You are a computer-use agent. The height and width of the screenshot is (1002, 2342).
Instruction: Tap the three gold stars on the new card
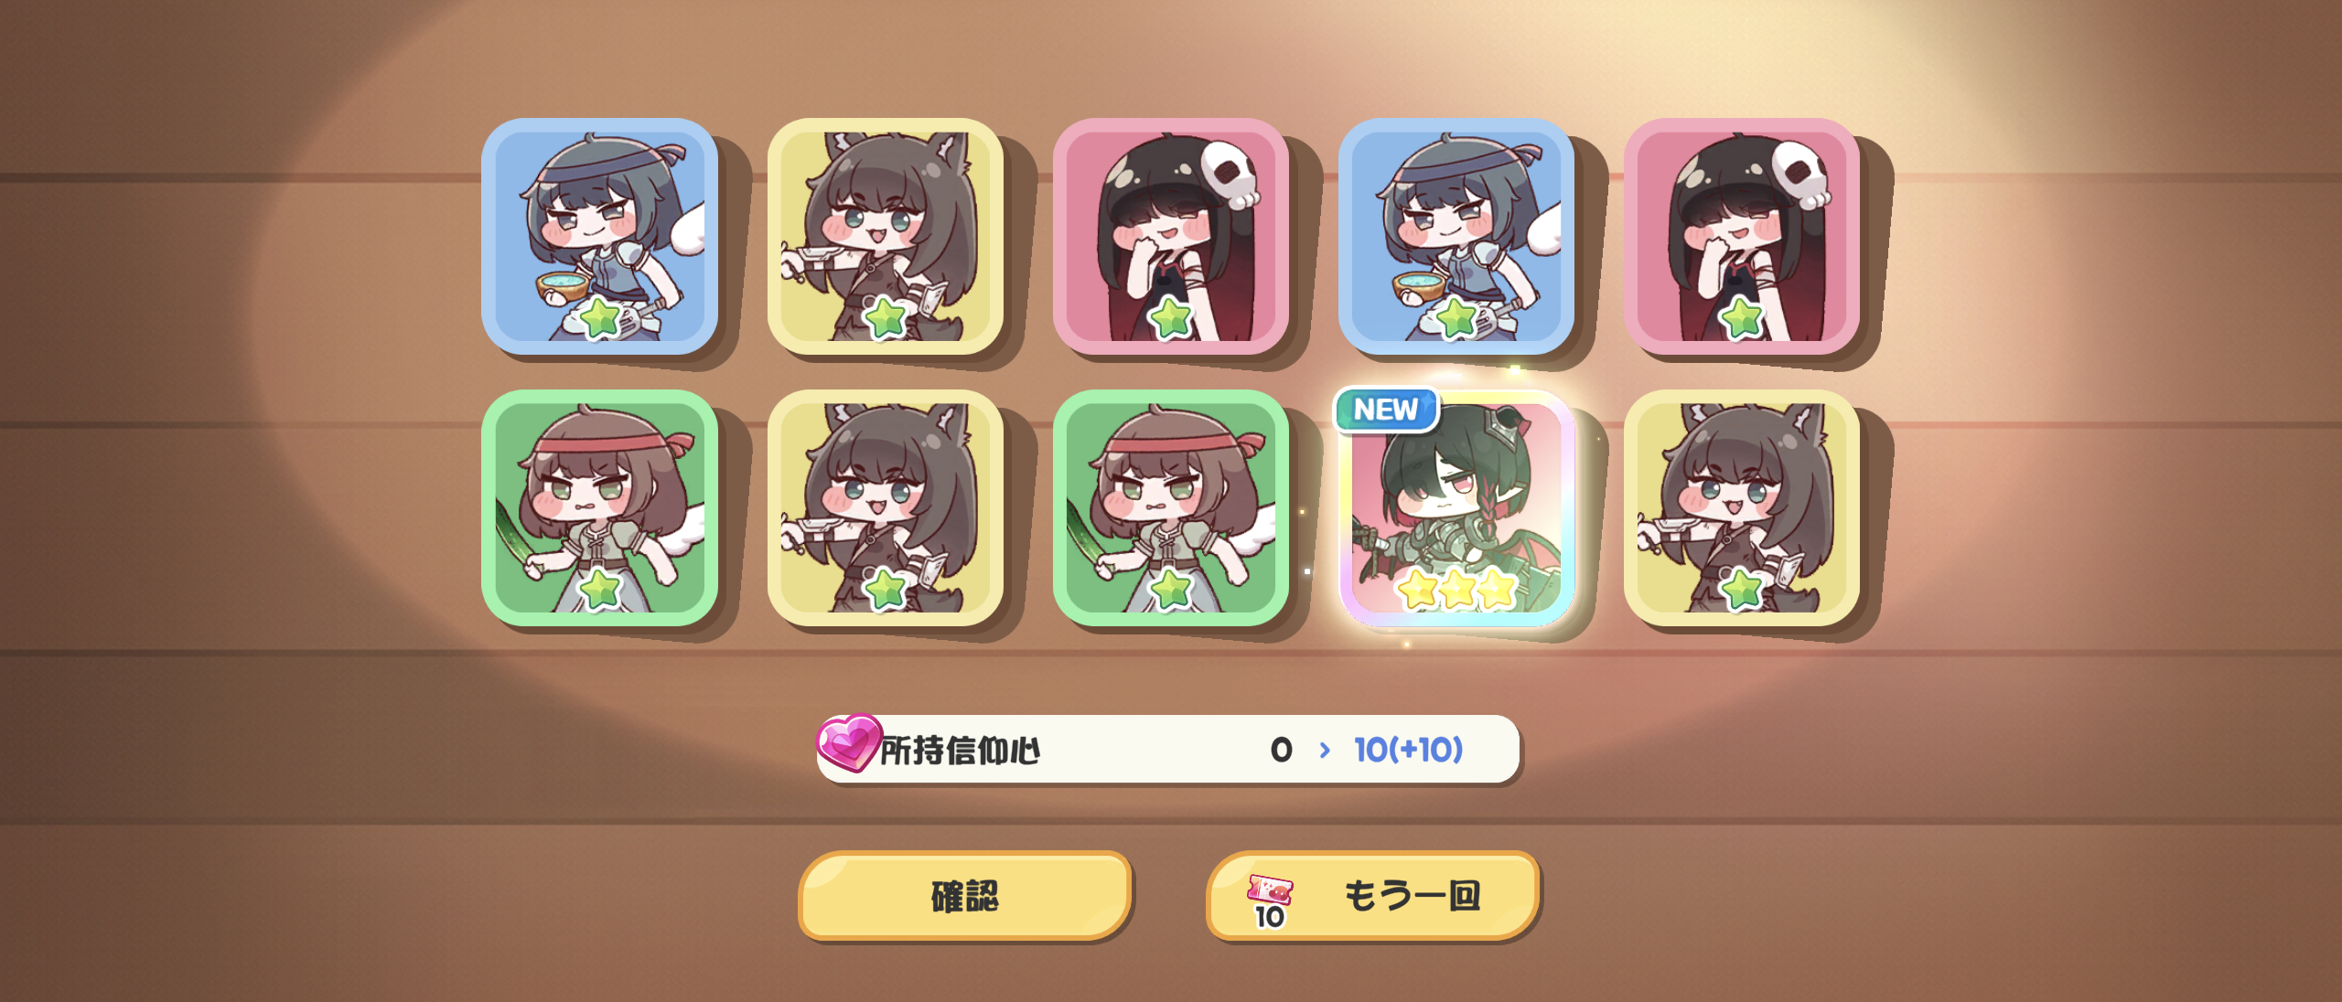coord(1456,589)
